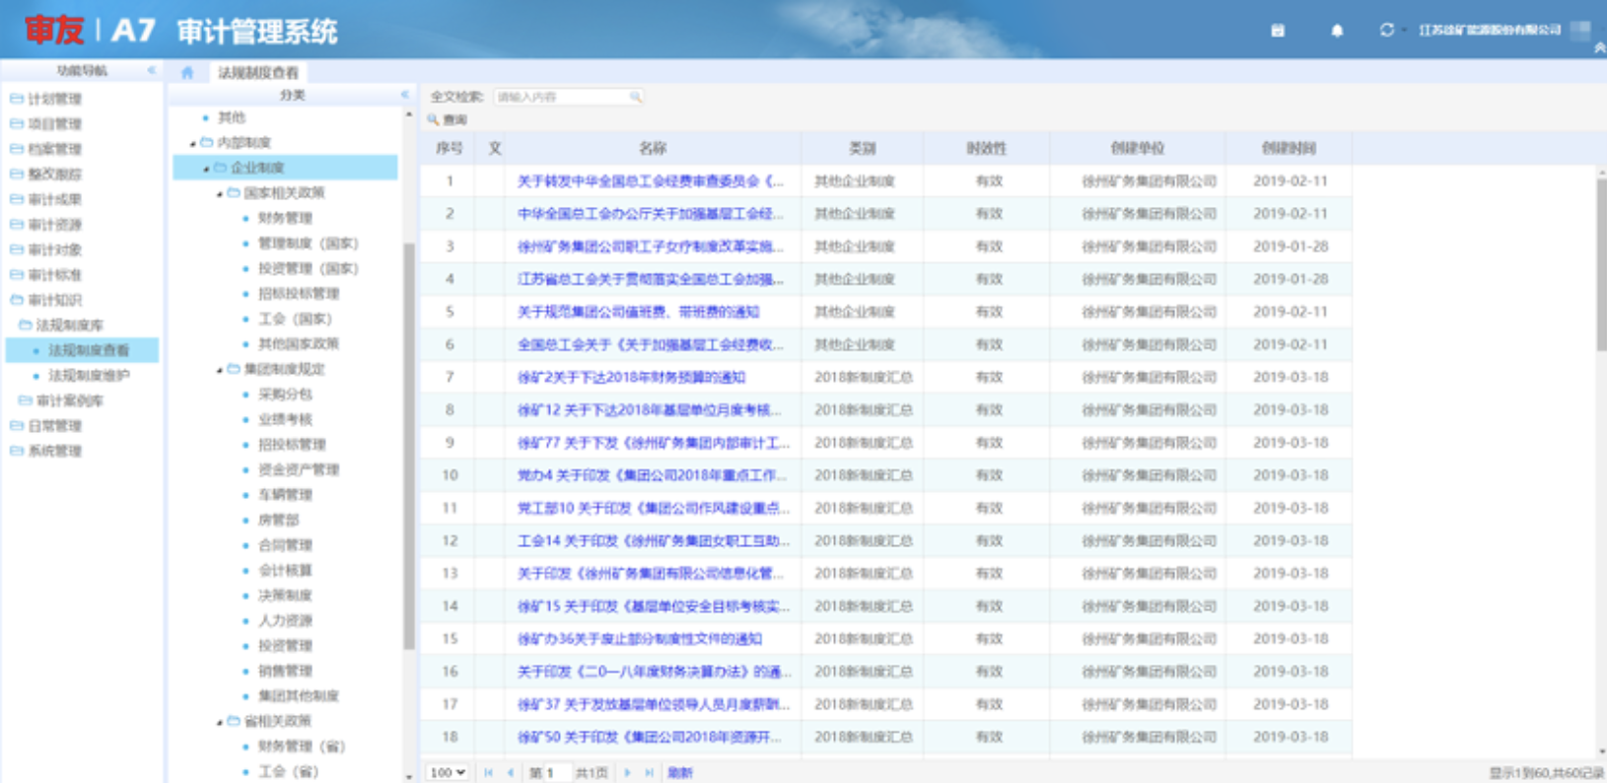Go to next page in pager
The image size is (1607, 783).
coord(627,773)
